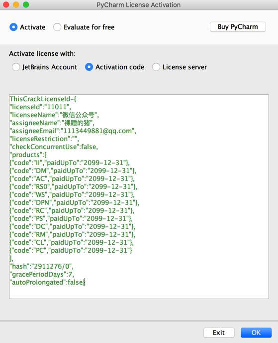Click the product code "RM" line
Image resolution: width=278 pixels, height=343 pixels.
[x=72, y=234]
